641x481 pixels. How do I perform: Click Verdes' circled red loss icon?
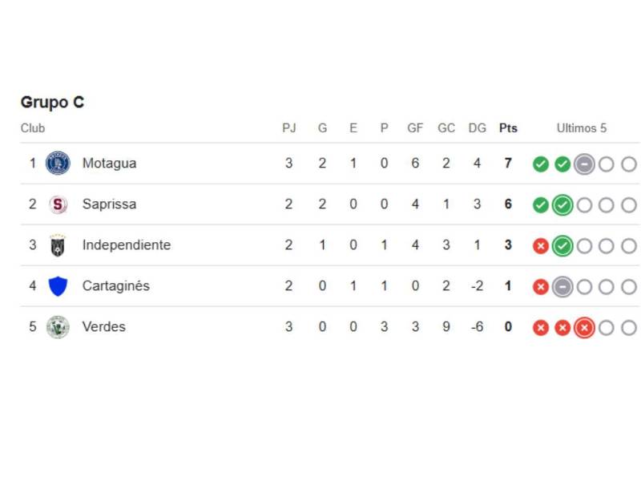[x=586, y=327]
